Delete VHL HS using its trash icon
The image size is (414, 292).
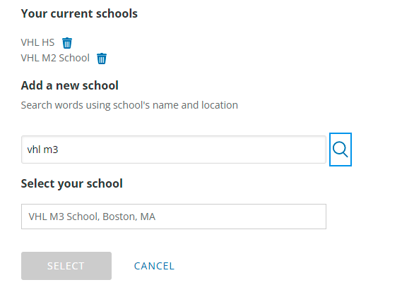[67, 43]
